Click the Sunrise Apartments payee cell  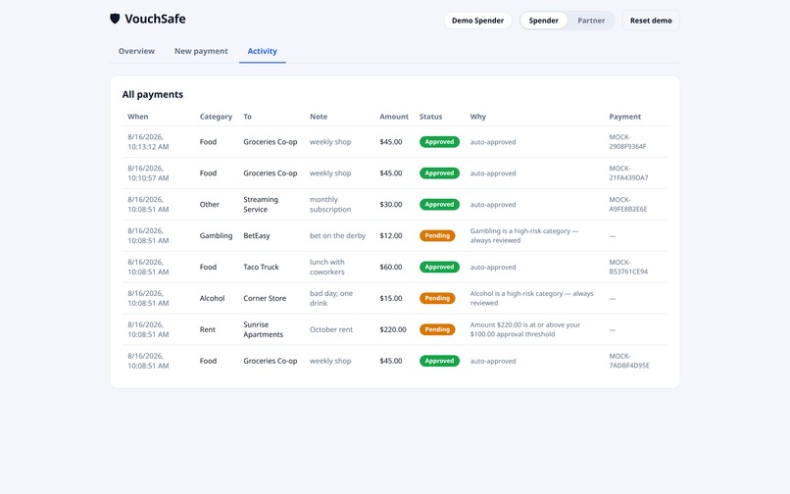pos(263,329)
